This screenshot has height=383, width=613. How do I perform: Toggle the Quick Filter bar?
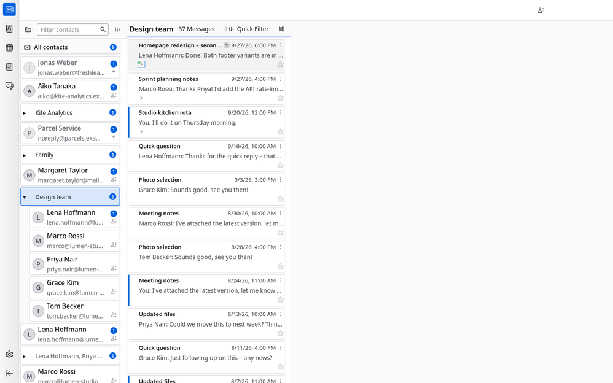point(249,29)
